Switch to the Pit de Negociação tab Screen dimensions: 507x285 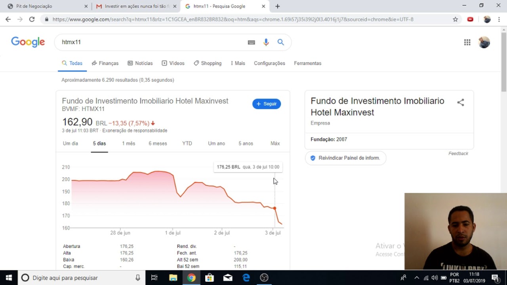(48, 6)
